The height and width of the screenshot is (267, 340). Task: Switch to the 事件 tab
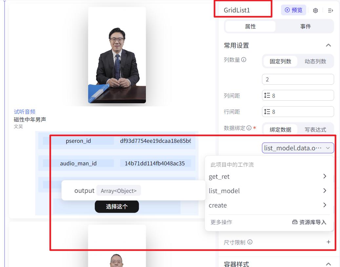(306, 26)
